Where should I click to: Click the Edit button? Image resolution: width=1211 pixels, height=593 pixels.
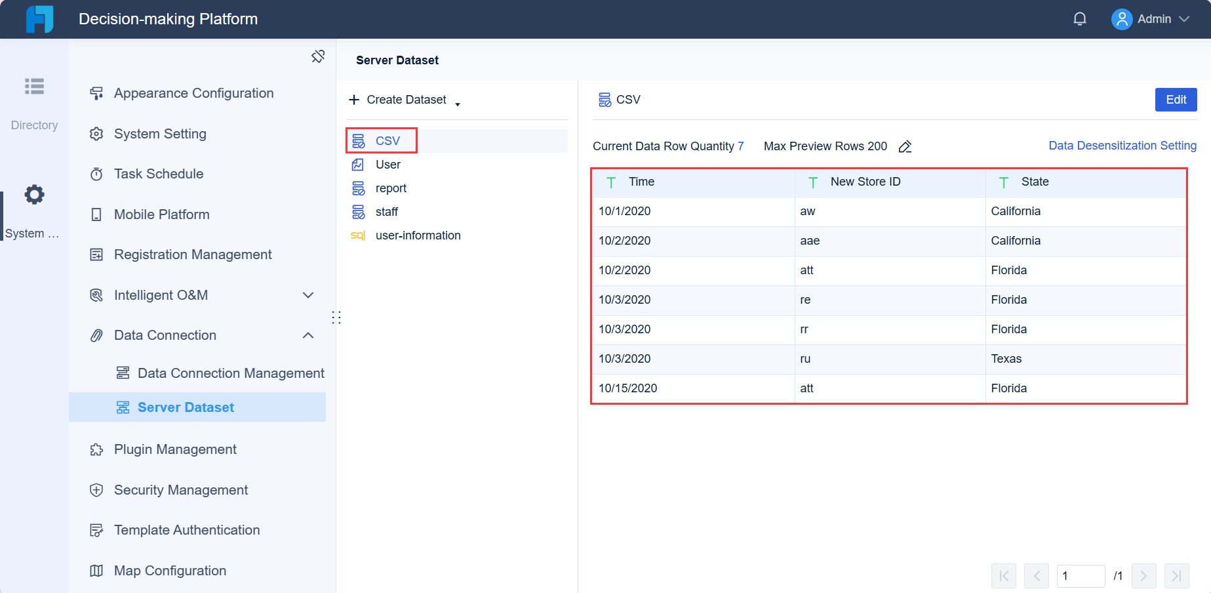pyautogui.click(x=1176, y=100)
